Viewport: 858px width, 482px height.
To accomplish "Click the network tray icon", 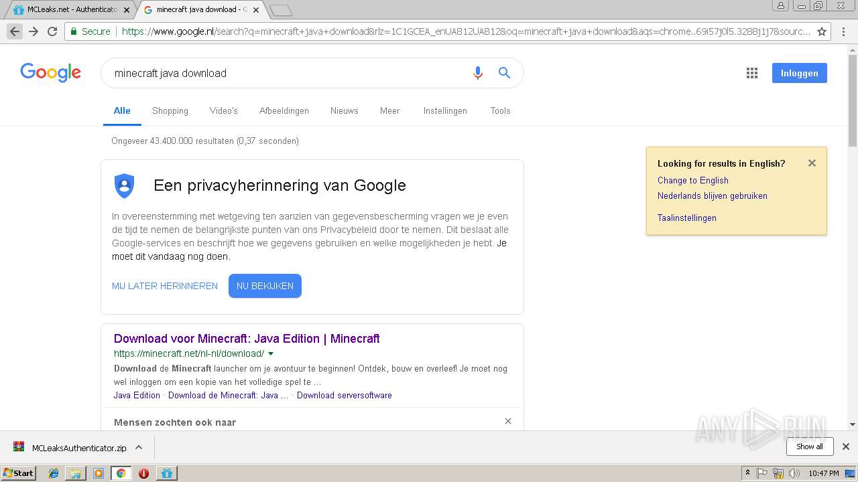I will click(x=778, y=473).
